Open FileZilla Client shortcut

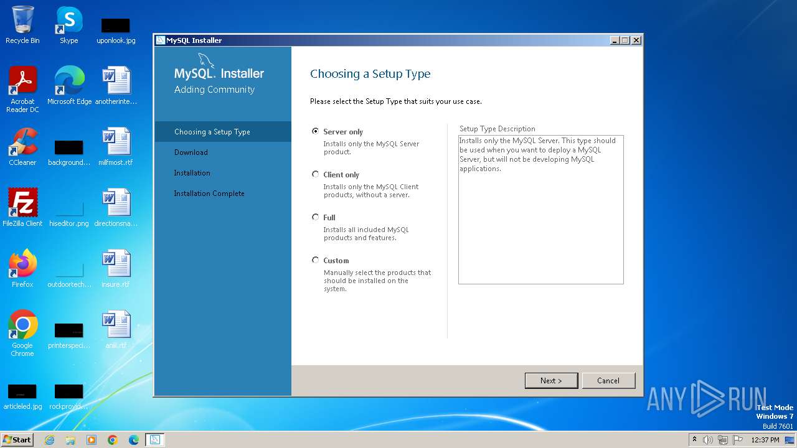(22, 207)
